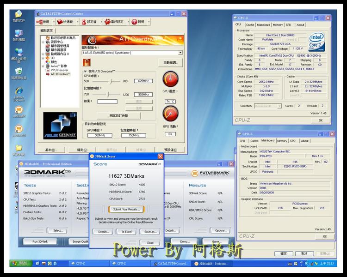Click Submit Your Results button
This screenshot has height=277, width=347.
pyautogui.click(x=126, y=209)
